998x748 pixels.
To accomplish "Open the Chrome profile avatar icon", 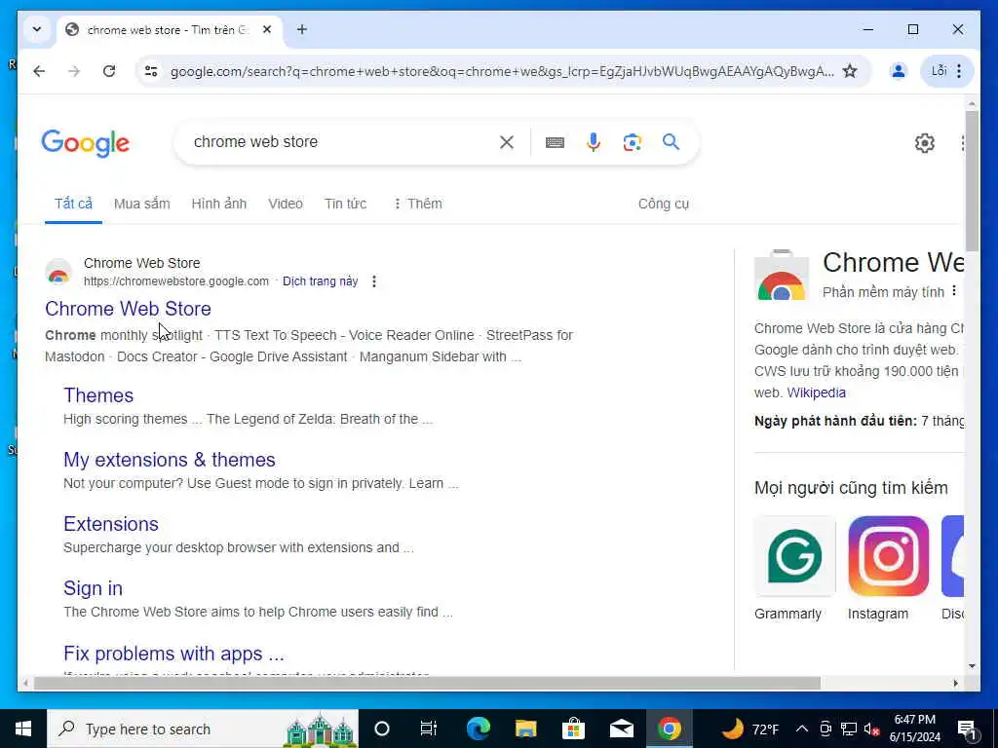I will [x=898, y=71].
